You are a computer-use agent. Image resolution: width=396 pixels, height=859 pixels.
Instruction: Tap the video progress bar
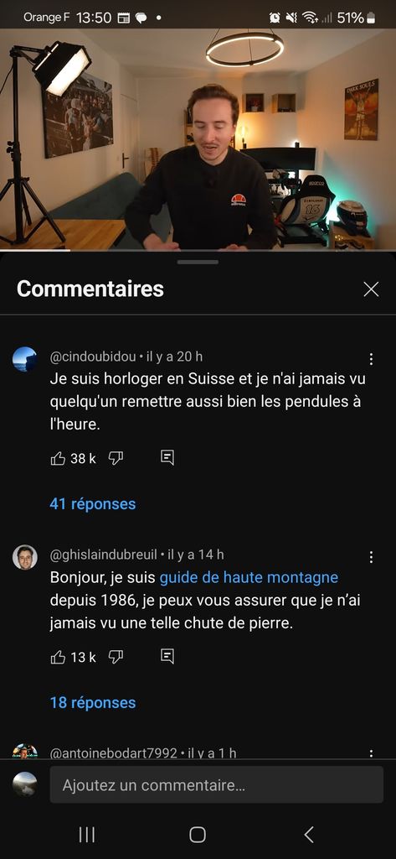tap(198, 250)
